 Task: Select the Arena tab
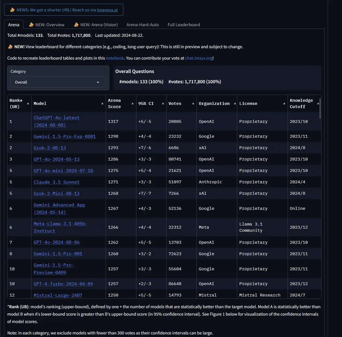point(14,25)
